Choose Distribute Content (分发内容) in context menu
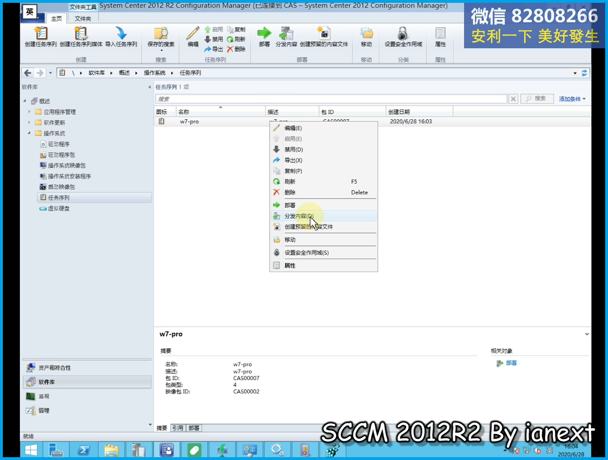 click(x=323, y=216)
